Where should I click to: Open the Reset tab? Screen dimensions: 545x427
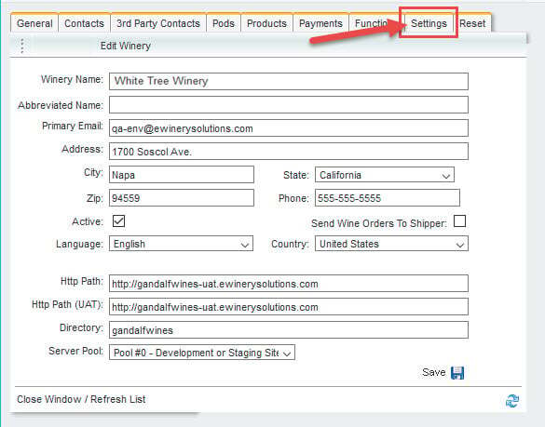point(472,23)
